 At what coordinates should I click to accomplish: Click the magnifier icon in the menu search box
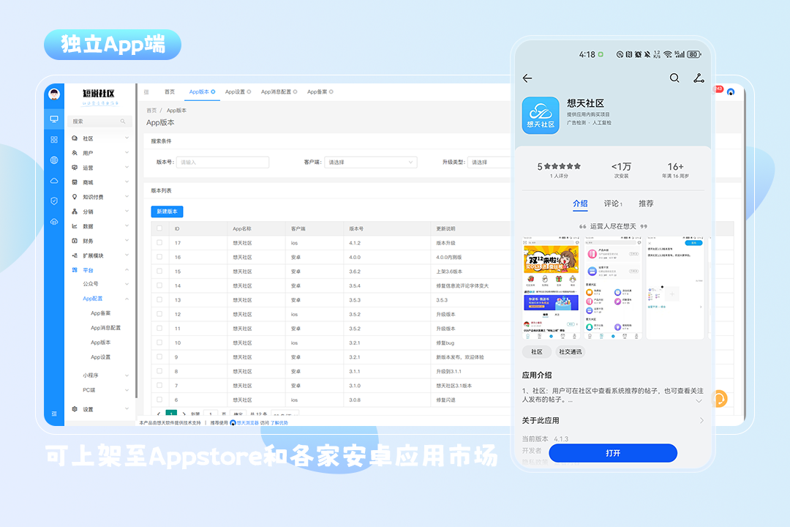click(122, 121)
